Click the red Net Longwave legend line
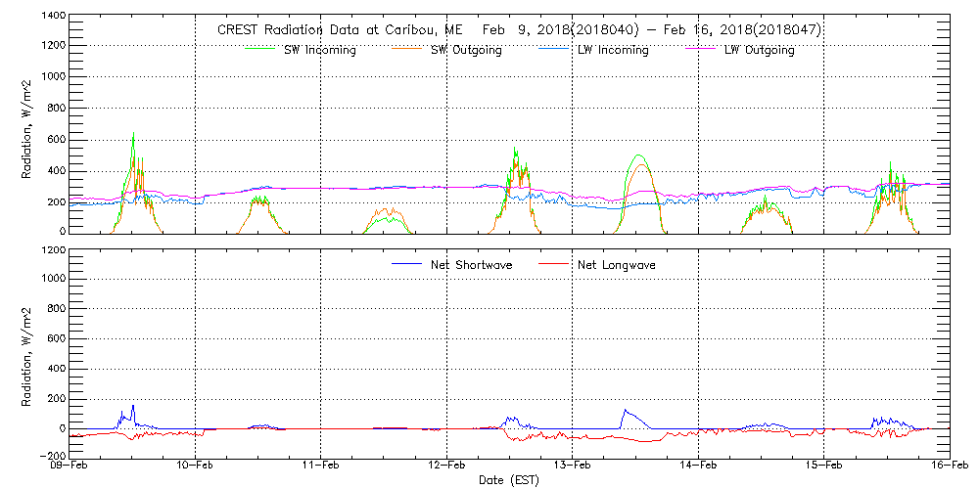This screenshot has width=979, height=489. point(556,264)
